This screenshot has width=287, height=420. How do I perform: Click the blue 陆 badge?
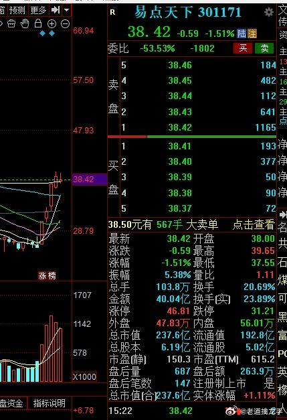(x=242, y=33)
